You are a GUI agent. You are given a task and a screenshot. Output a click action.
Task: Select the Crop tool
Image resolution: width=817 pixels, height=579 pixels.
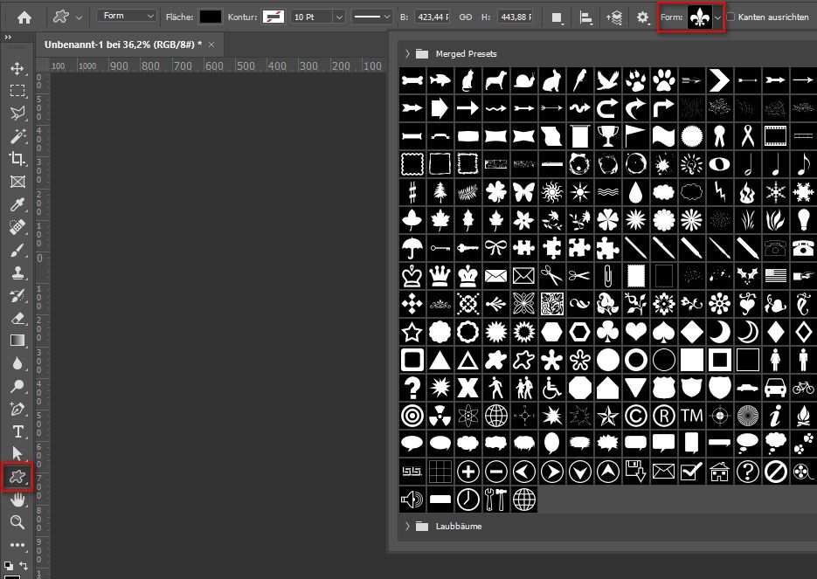tap(17, 158)
